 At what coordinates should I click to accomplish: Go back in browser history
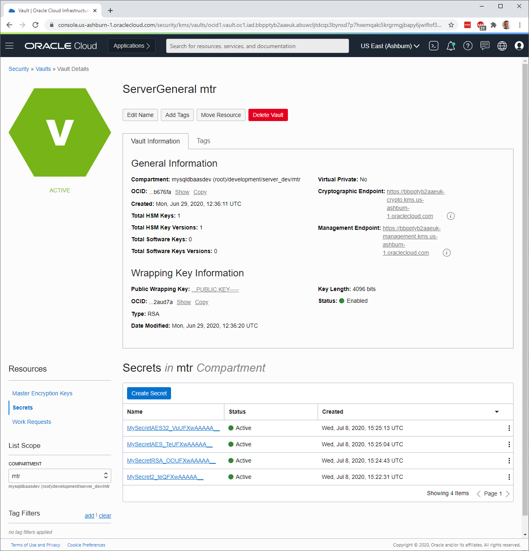(9, 25)
